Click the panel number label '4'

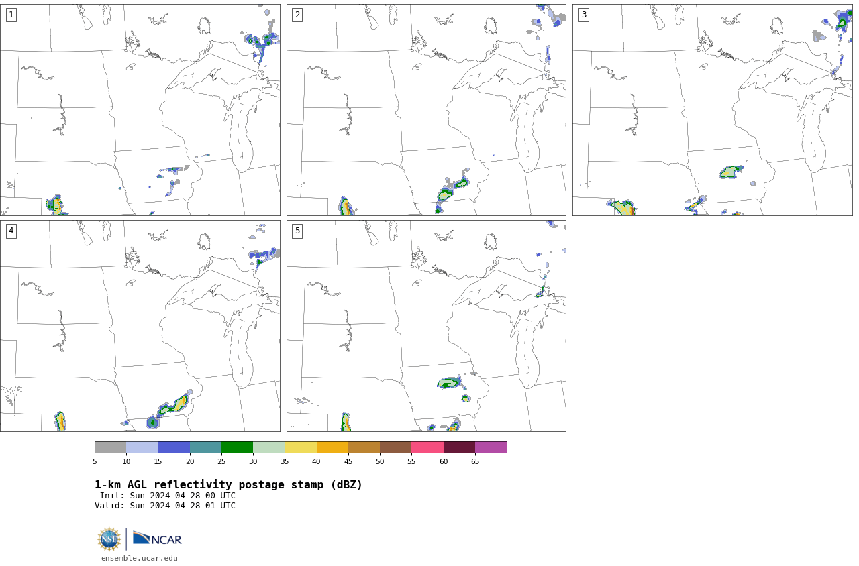coord(11,231)
